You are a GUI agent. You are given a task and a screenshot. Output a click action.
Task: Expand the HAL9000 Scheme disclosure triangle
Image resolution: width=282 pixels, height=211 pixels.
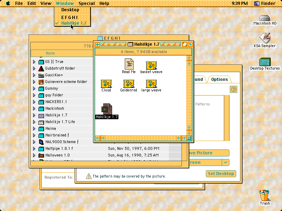click(x=34, y=142)
